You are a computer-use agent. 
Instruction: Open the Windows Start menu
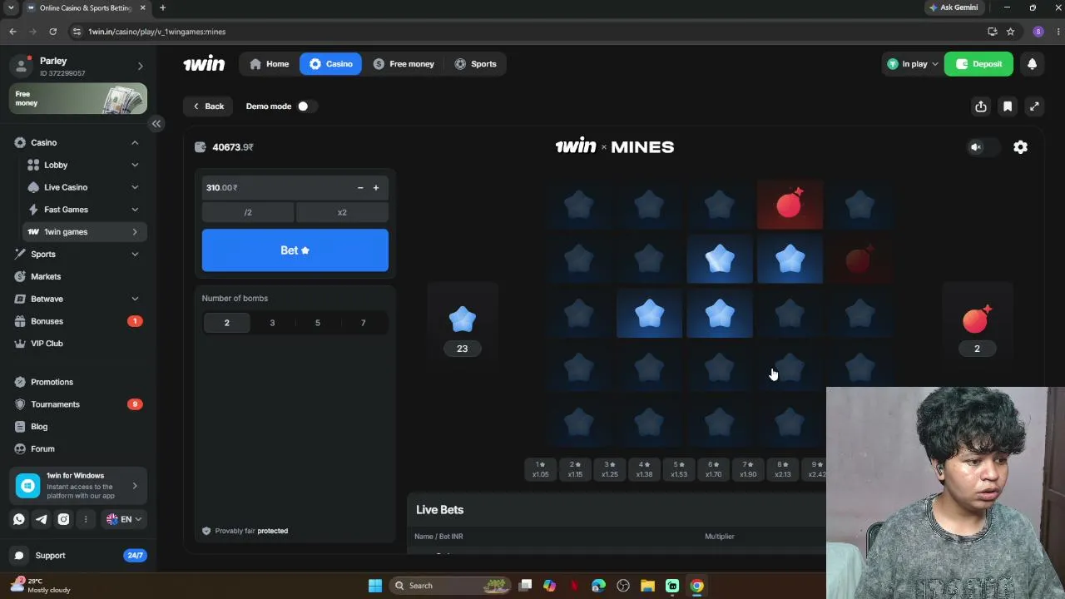click(374, 586)
